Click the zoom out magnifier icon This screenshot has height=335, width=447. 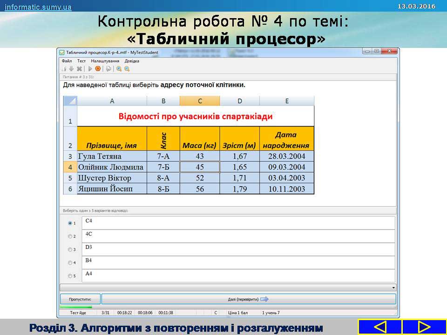tap(127, 69)
